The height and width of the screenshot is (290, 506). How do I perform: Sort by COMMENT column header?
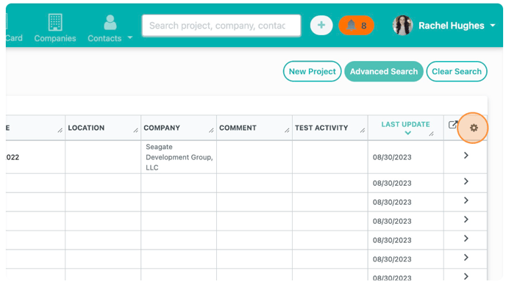click(238, 128)
